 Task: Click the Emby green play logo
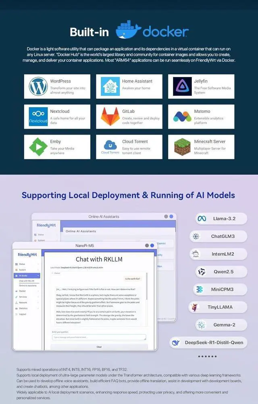coord(38,147)
